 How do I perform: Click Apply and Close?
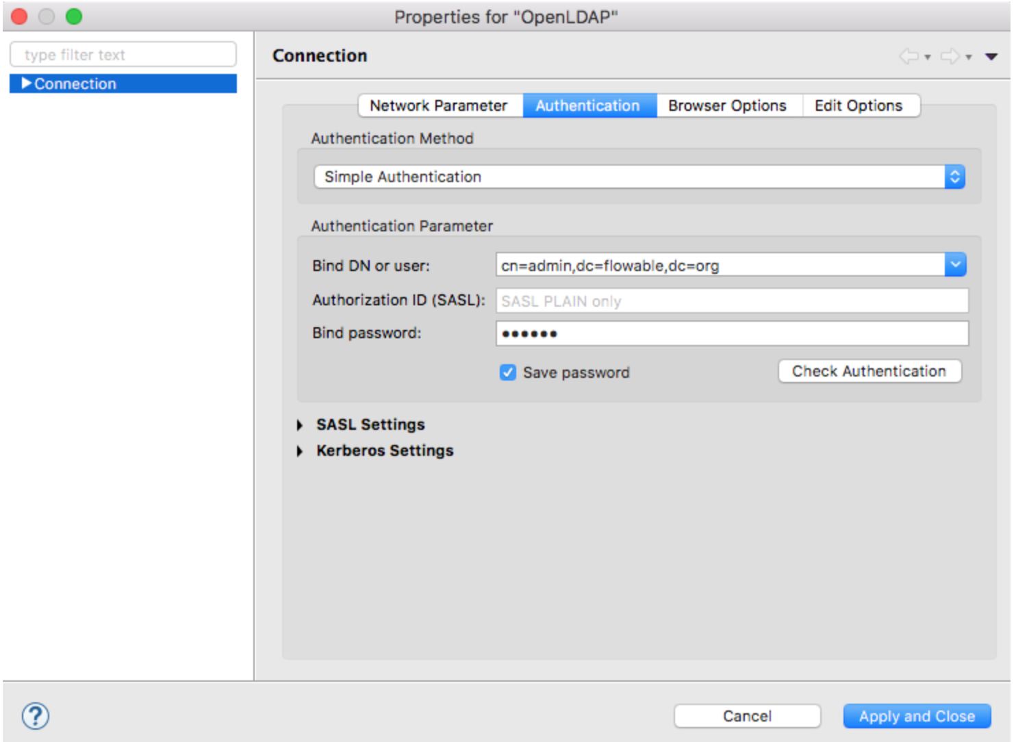tap(917, 716)
